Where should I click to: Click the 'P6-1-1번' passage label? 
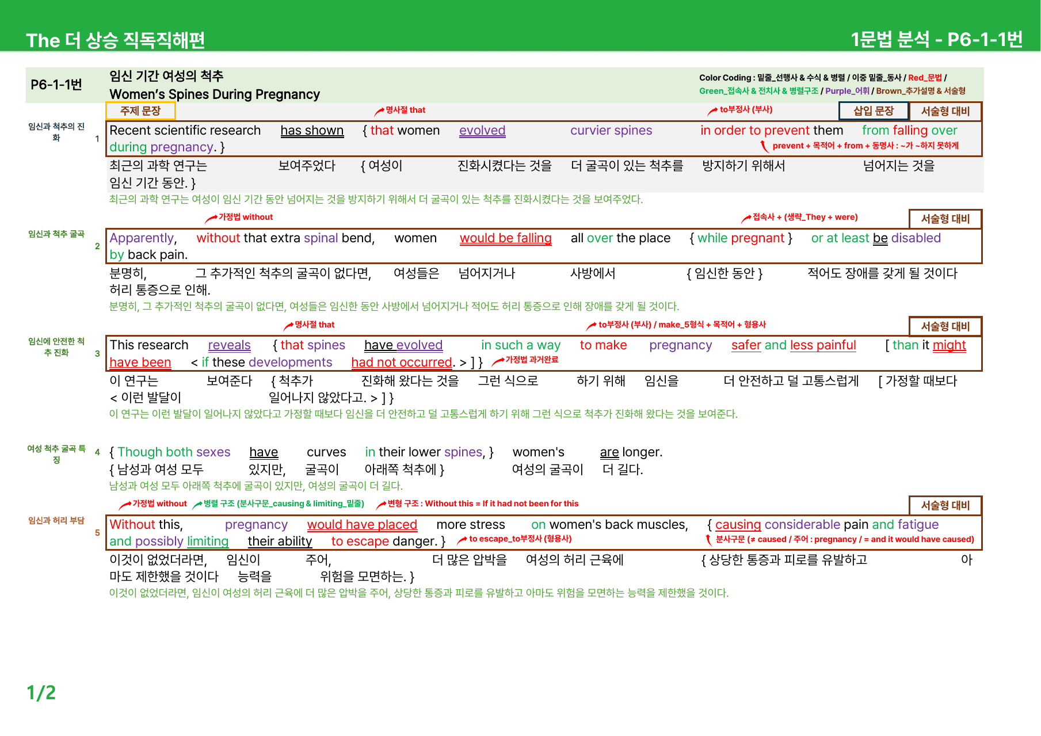click(56, 85)
